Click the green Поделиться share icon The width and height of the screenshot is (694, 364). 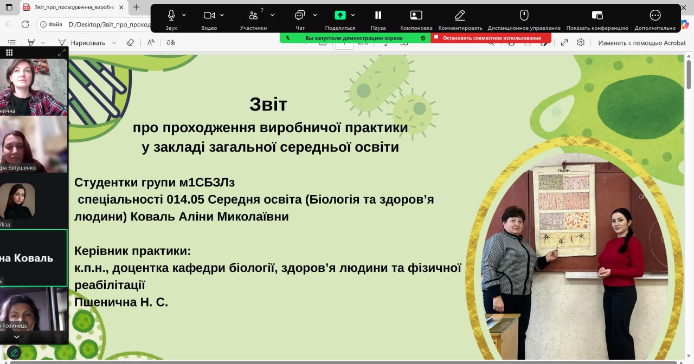(x=340, y=15)
